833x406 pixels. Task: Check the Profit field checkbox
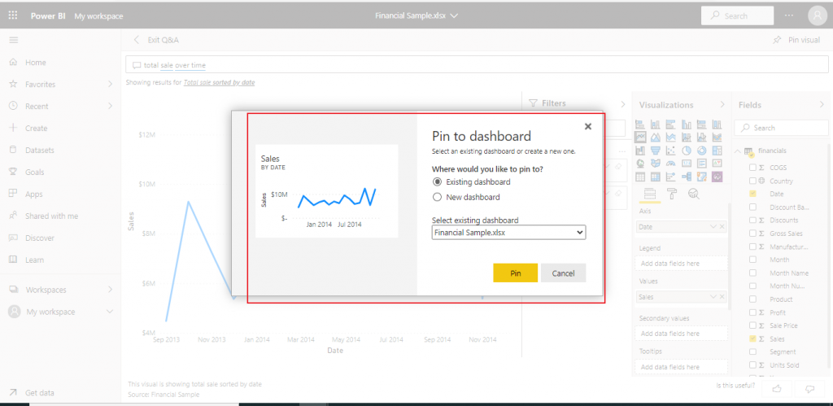coord(752,312)
